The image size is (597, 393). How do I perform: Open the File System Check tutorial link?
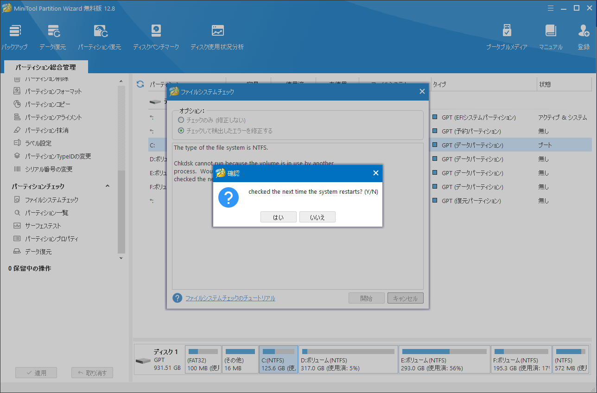pyautogui.click(x=230, y=298)
